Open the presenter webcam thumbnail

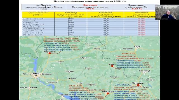coord(167,12)
